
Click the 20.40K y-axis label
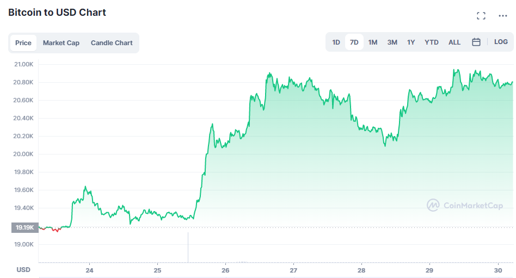23,118
